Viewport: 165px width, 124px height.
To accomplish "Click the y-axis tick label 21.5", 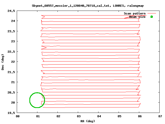I will [x=11, y=72].
